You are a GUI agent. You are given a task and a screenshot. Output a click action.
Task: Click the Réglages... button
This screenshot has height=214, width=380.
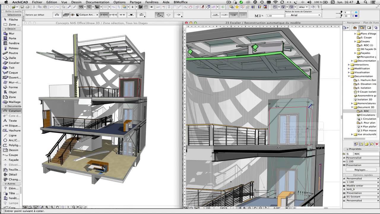(x=361, y=170)
